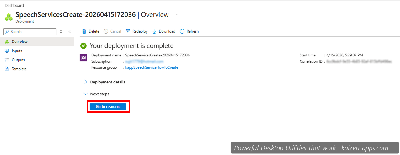Select the blurred Correlation ID value
Screen dimensions: 400x155
359,61
